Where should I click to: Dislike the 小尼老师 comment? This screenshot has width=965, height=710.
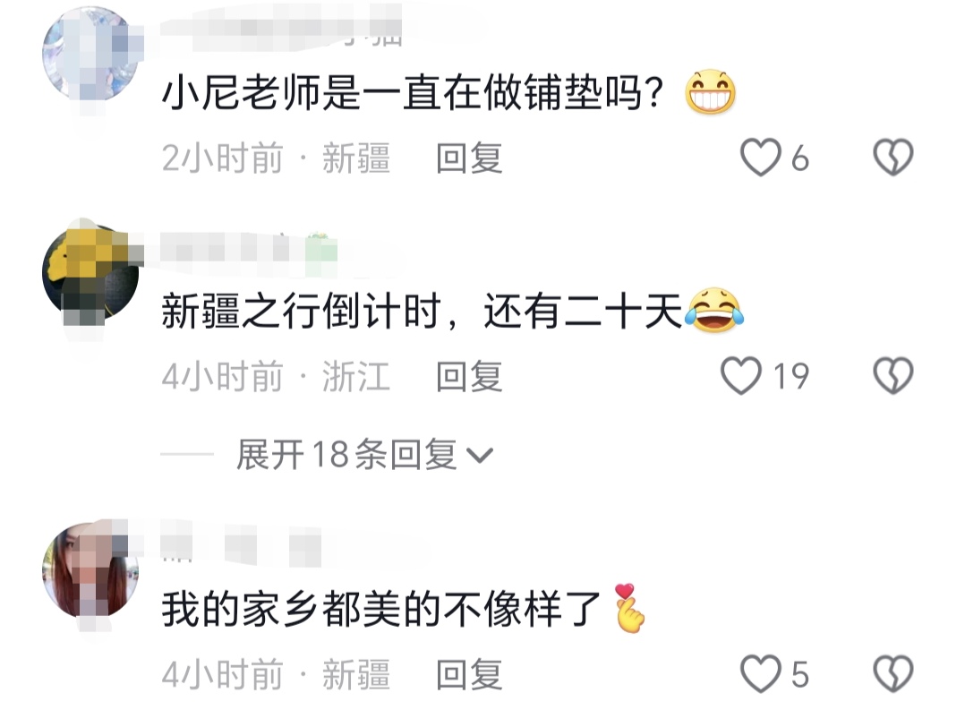coord(893,157)
